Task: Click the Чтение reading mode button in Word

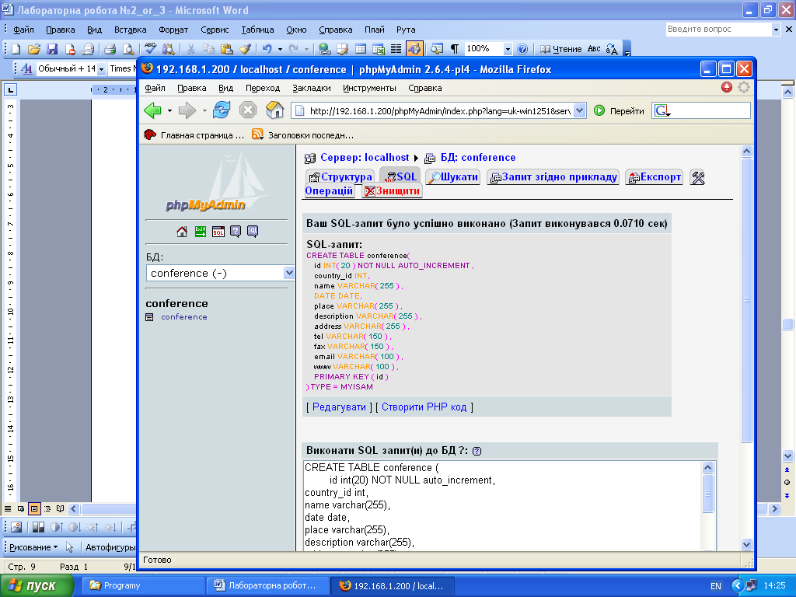Action: 561,49
